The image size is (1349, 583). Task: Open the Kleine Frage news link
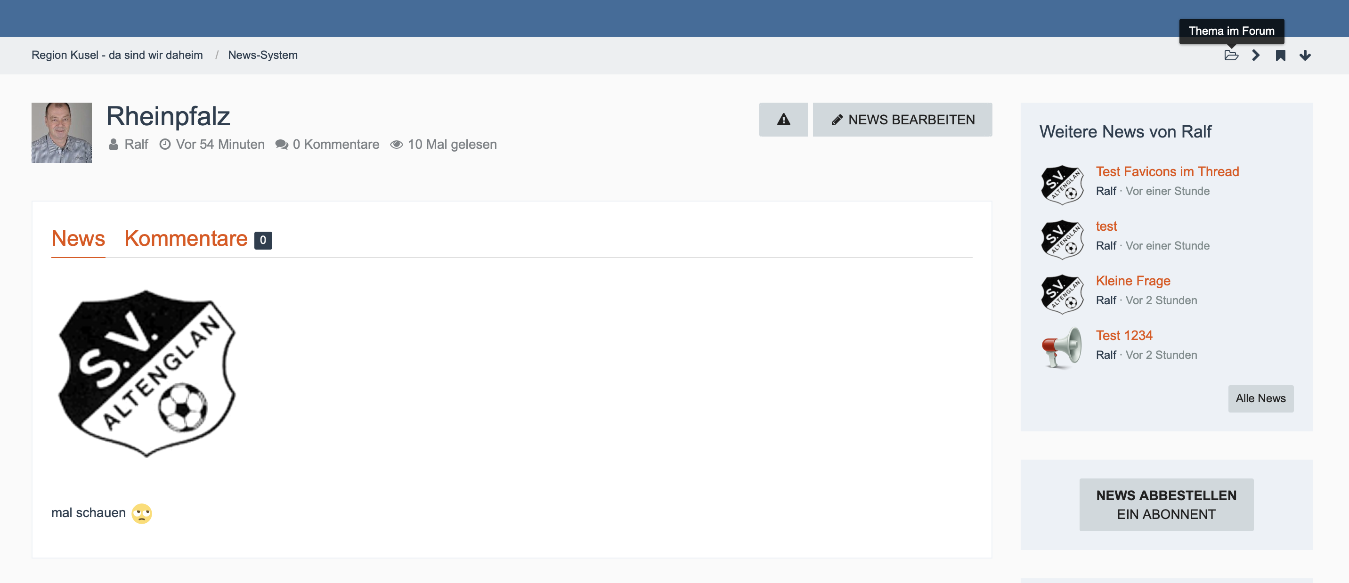[1133, 281]
